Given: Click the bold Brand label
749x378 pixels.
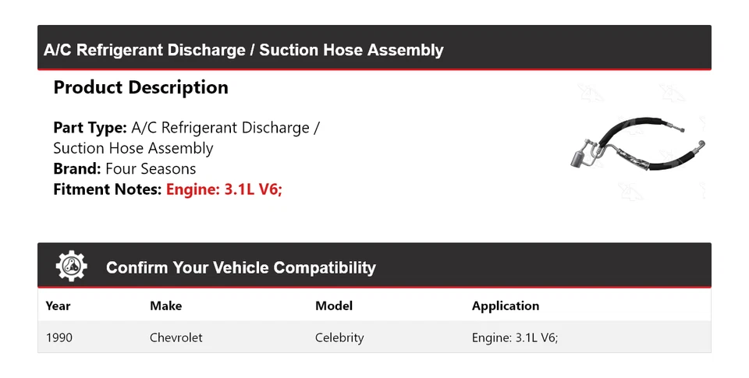Looking at the screenshot, I should [76, 168].
